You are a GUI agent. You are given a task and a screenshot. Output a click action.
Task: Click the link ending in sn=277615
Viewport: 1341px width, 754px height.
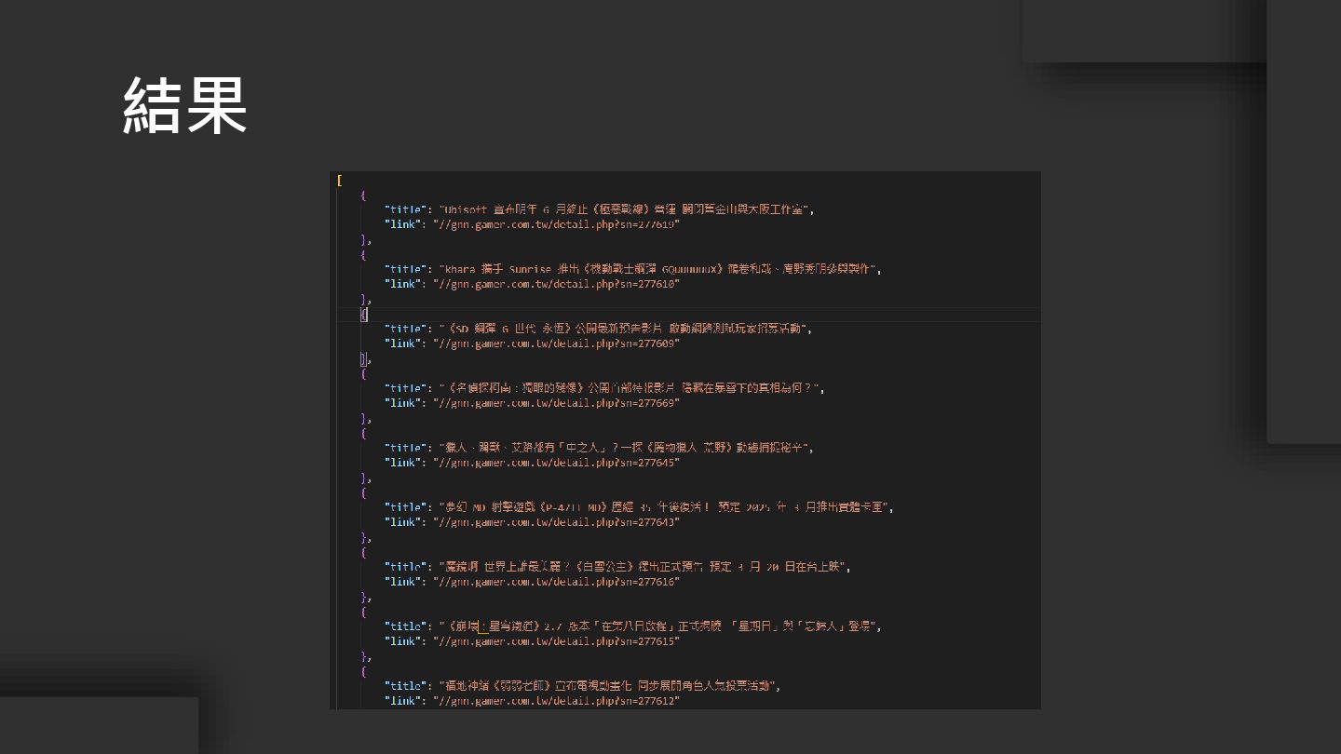532,641
